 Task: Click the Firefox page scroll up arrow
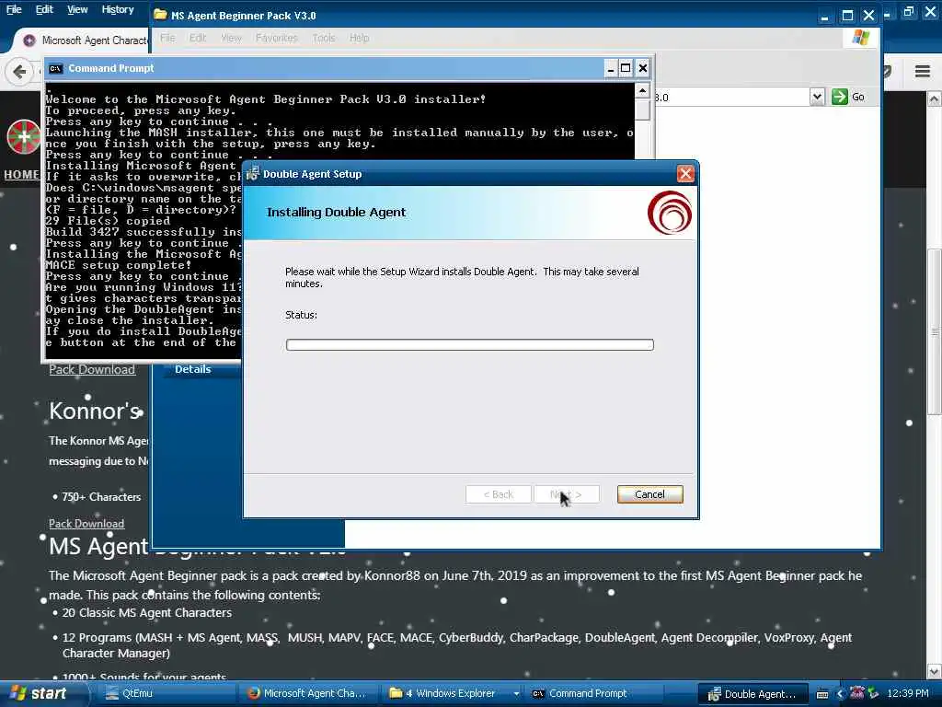[x=935, y=99]
